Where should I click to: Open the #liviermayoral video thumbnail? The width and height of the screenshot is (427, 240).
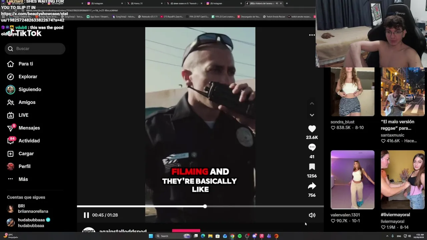tap(403, 180)
